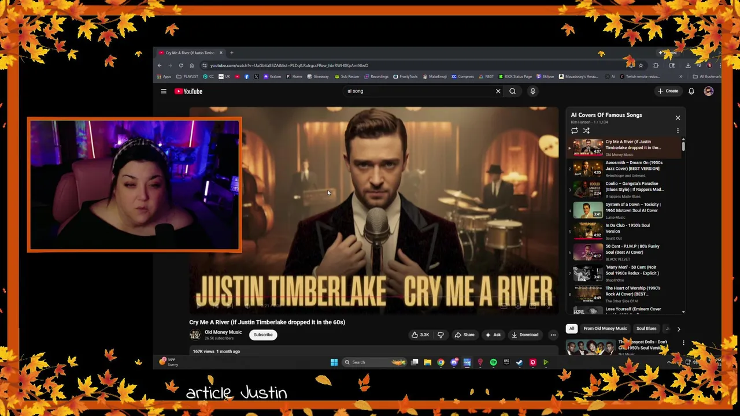740x416 pixels.
Task: Open more actions menu beside Download
Action: (x=553, y=335)
